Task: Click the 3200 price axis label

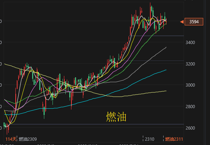Action: 190,64
